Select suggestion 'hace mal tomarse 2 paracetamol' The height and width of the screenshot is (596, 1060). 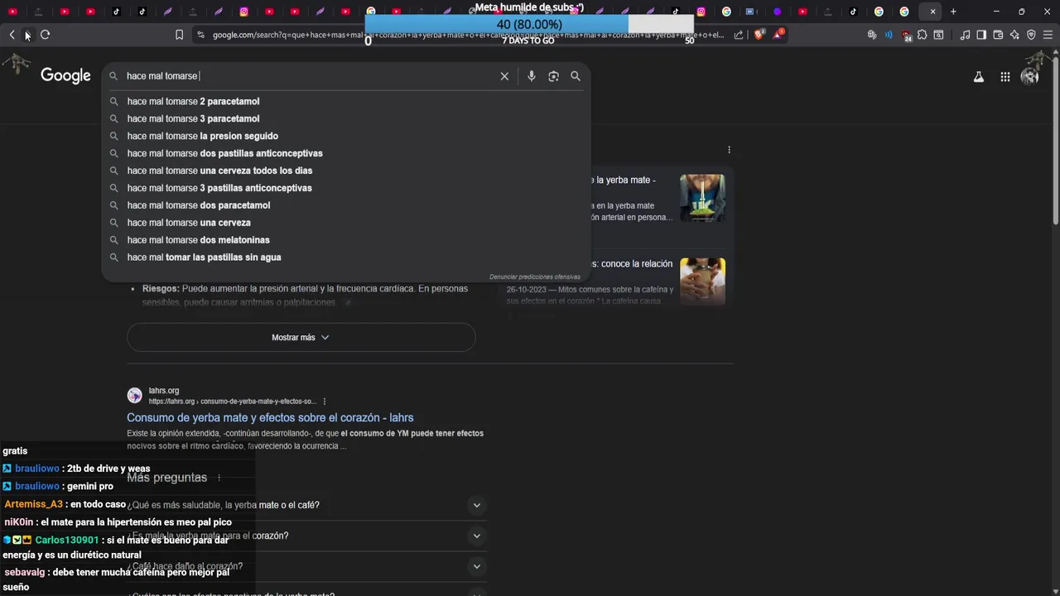click(345, 101)
